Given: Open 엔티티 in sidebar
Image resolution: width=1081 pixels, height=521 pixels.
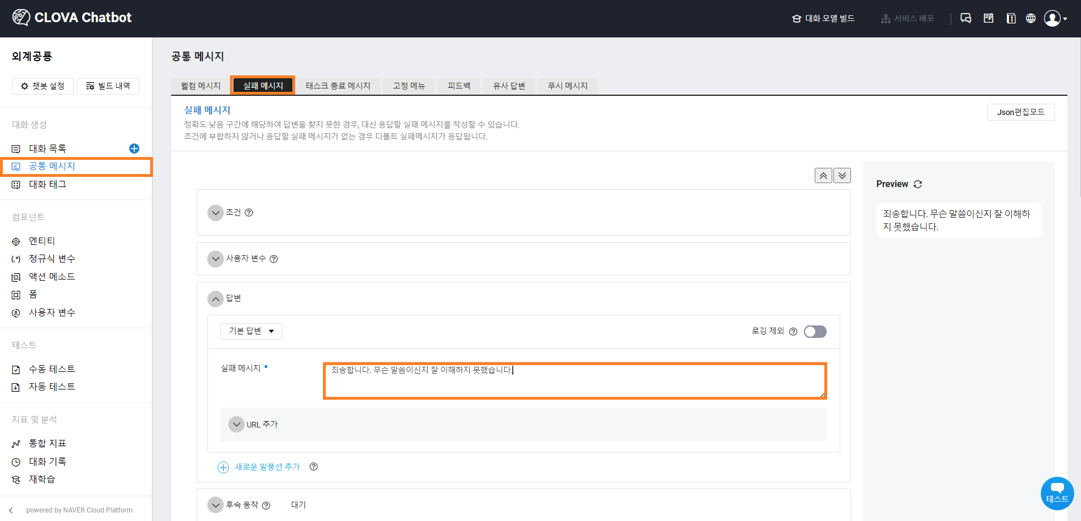Looking at the screenshot, I should (x=42, y=242).
